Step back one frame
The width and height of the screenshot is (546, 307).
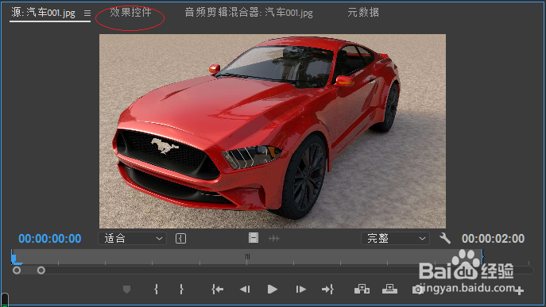(x=245, y=290)
